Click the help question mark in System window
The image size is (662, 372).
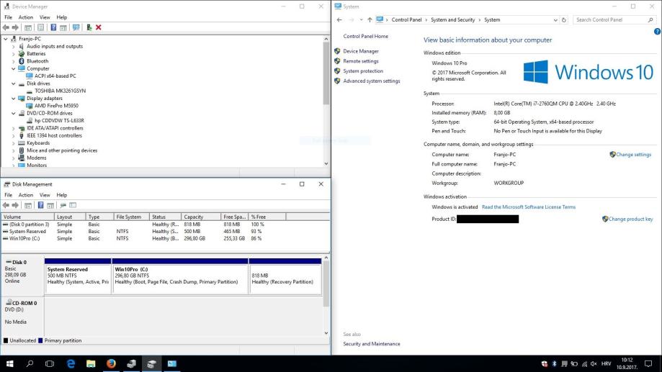pyautogui.click(x=656, y=32)
